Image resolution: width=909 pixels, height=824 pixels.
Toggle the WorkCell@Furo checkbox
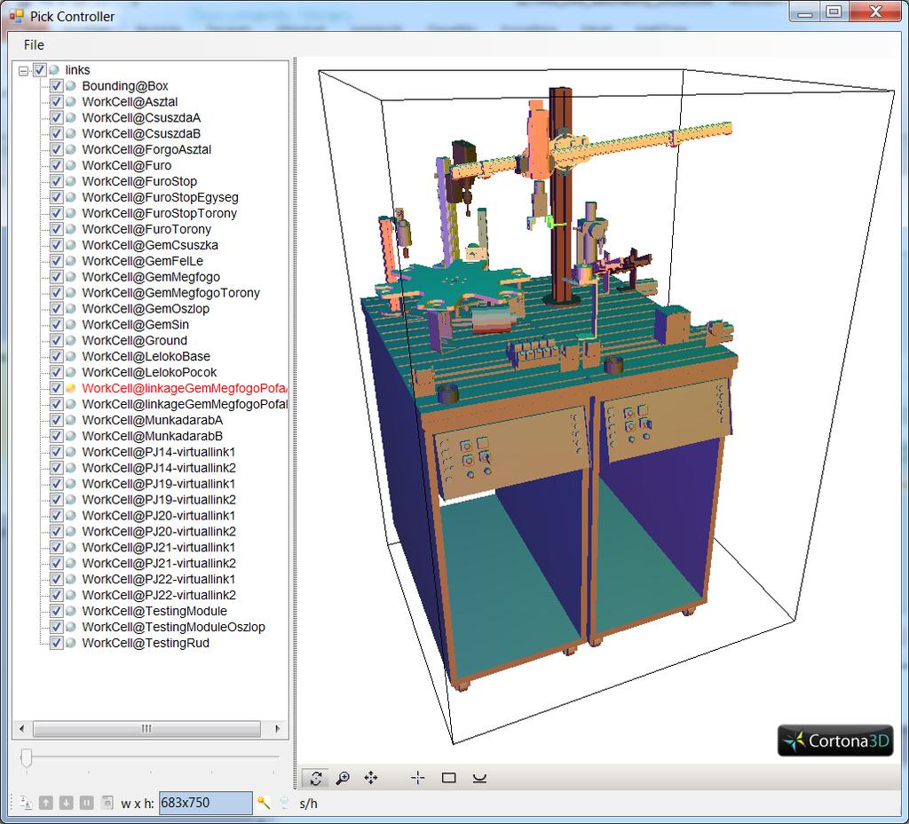pos(56,165)
